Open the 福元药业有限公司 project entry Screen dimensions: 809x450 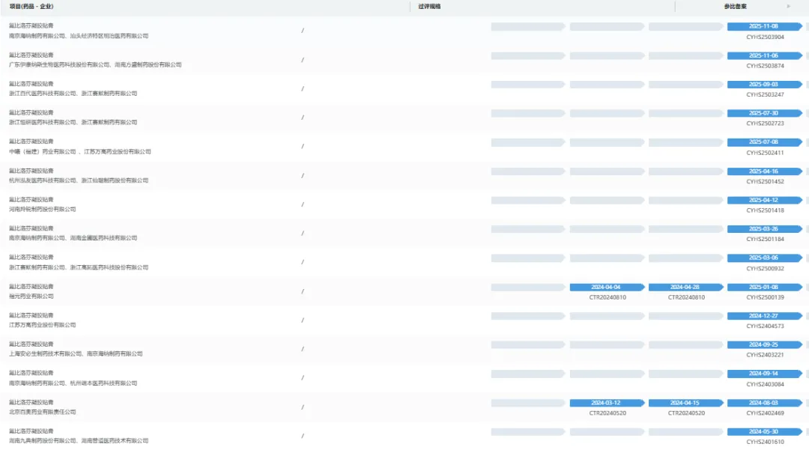pos(31,297)
